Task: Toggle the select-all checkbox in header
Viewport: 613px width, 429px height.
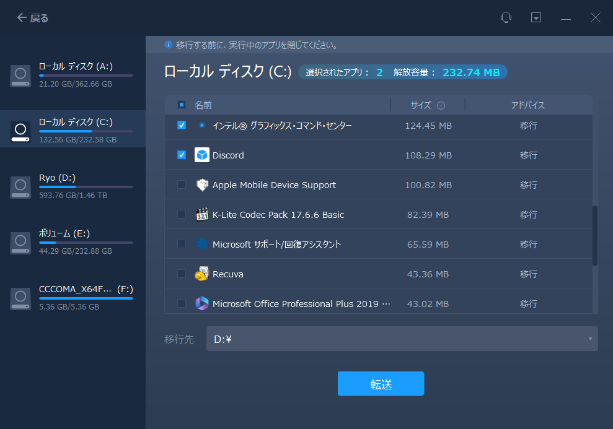Action: pos(182,105)
